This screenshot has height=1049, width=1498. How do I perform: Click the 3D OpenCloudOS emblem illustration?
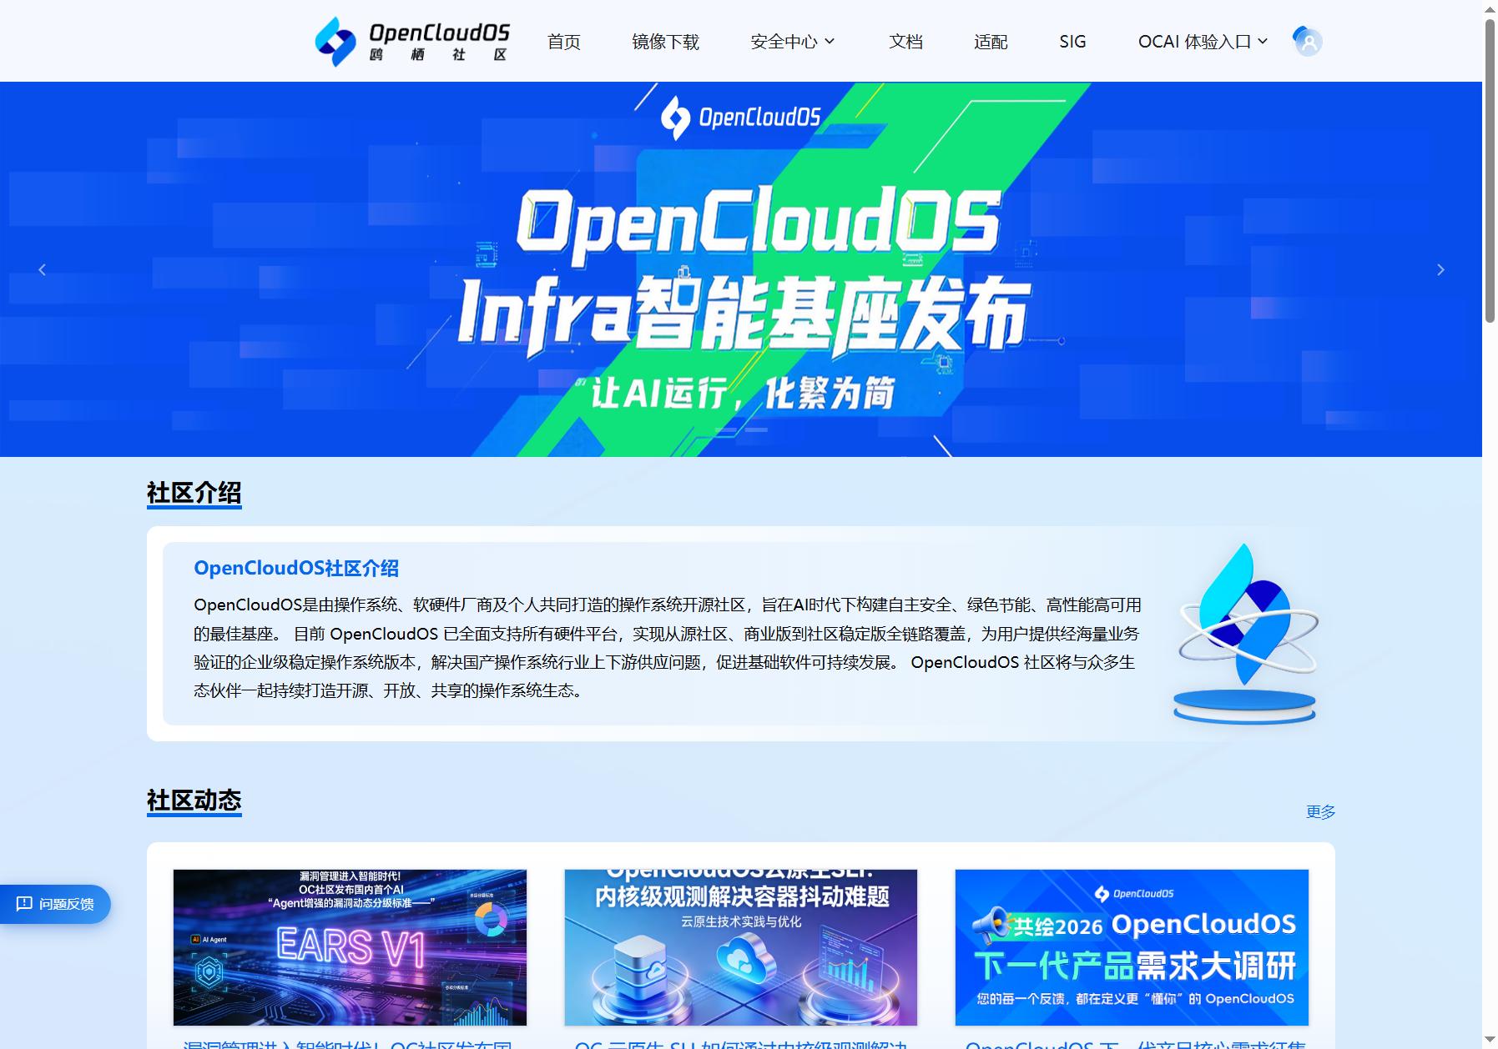point(1246,633)
